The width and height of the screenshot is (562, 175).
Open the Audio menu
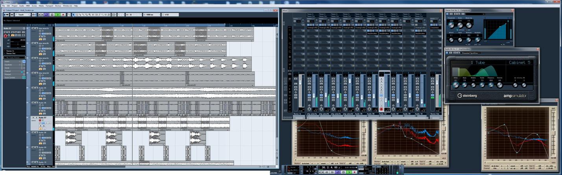(21, 6)
